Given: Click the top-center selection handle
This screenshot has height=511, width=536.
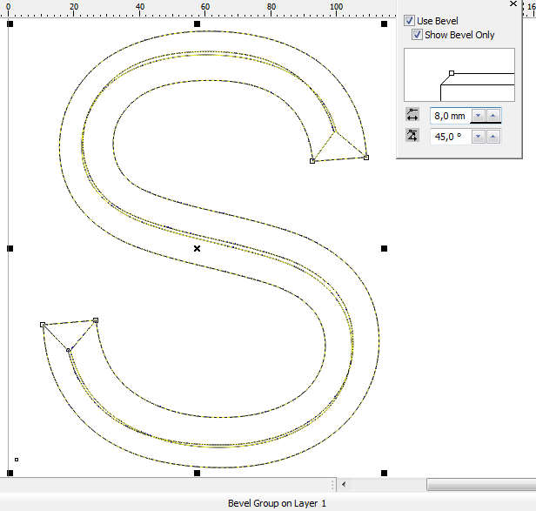Looking at the screenshot, I should click(197, 24).
